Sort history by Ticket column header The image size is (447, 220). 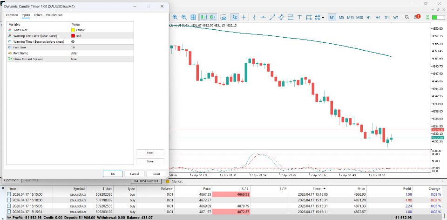tap(107, 188)
